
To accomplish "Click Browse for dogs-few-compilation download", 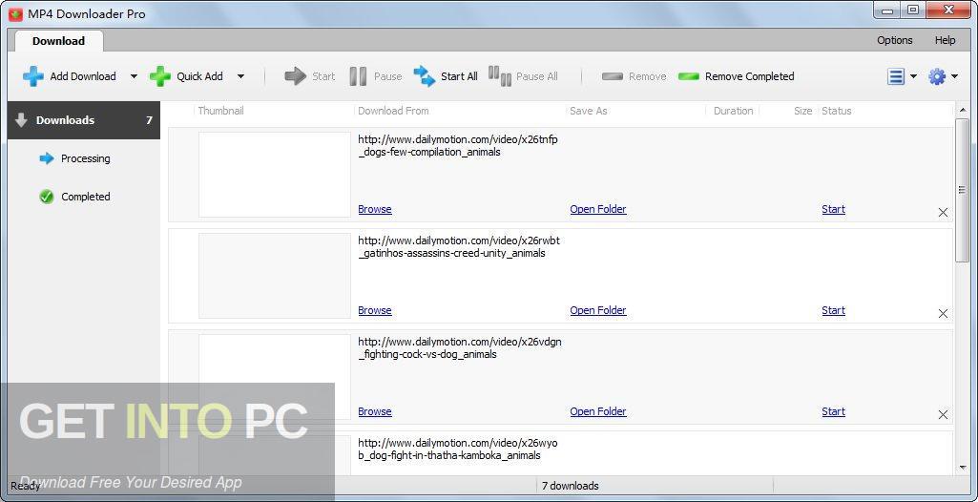I will coord(375,209).
